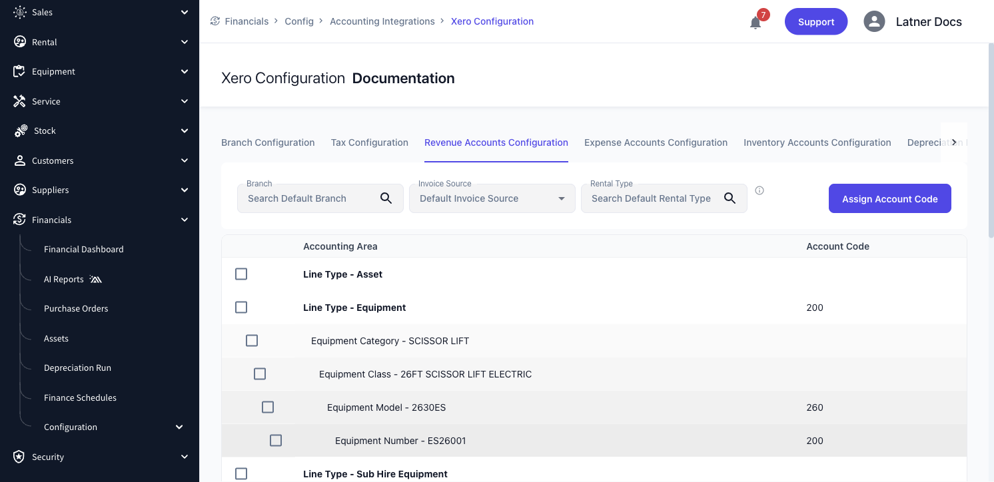Image resolution: width=994 pixels, height=482 pixels.
Task: Click the Suppliers sidebar icon
Action: [x=20, y=190]
